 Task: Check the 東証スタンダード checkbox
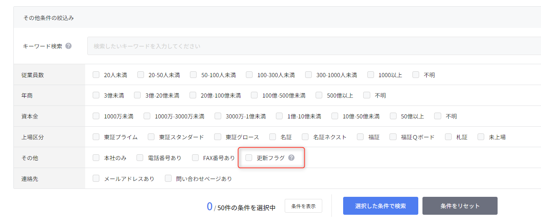point(151,136)
